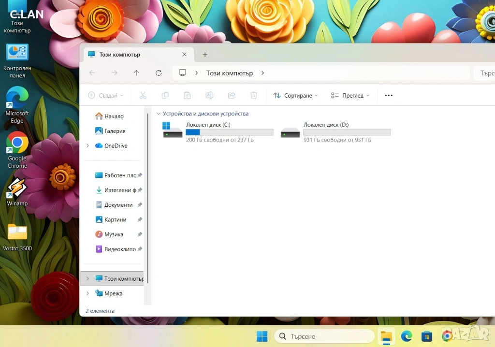Screen dimensions: 495x347
Task: Click the Windows Start button on taskbar
Action: click(x=262, y=336)
